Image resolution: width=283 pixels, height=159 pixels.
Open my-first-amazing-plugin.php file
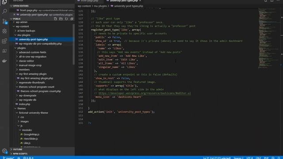(37, 78)
